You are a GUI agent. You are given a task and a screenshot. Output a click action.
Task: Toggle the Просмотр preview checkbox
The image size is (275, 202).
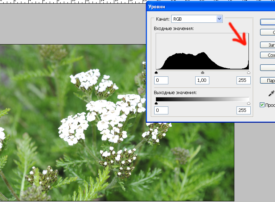tap(262, 105)
